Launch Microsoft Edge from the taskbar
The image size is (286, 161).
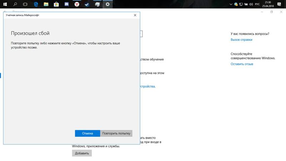pos(36,4)
